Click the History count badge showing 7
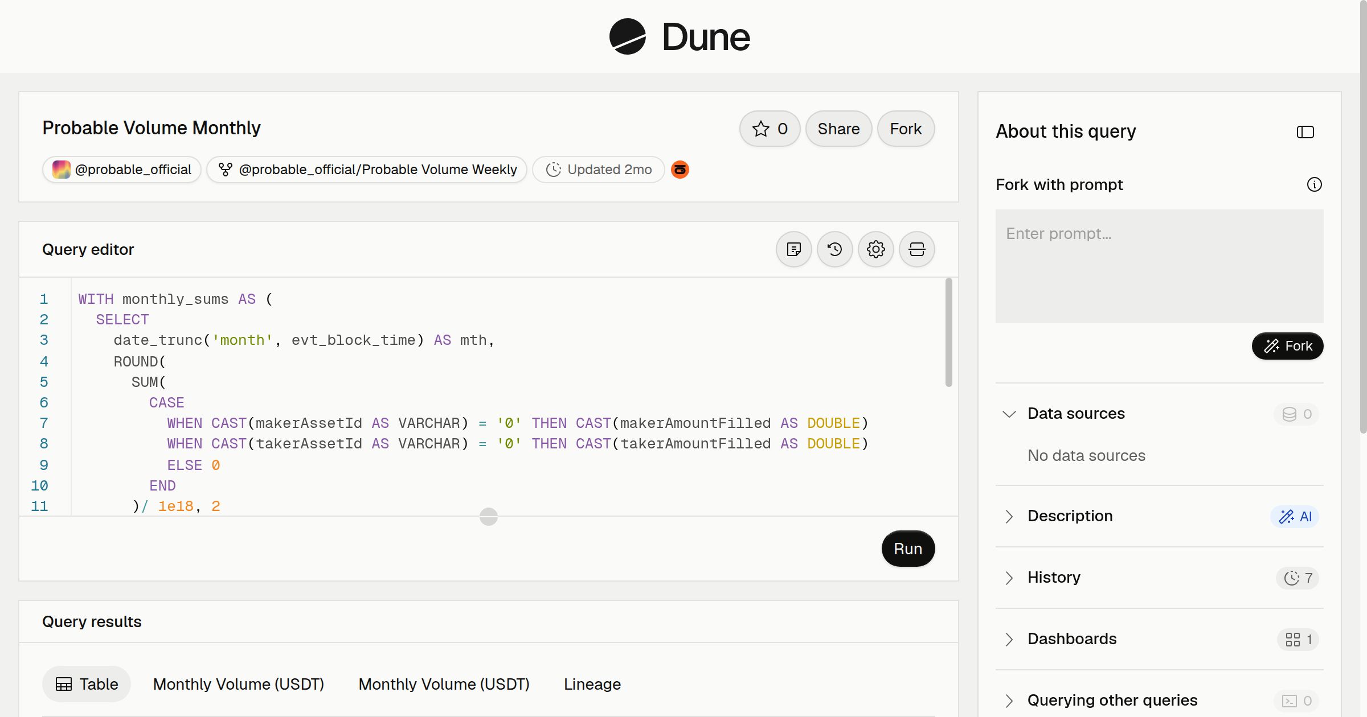Screen dimensions: 1367x717 (1298, 578)
